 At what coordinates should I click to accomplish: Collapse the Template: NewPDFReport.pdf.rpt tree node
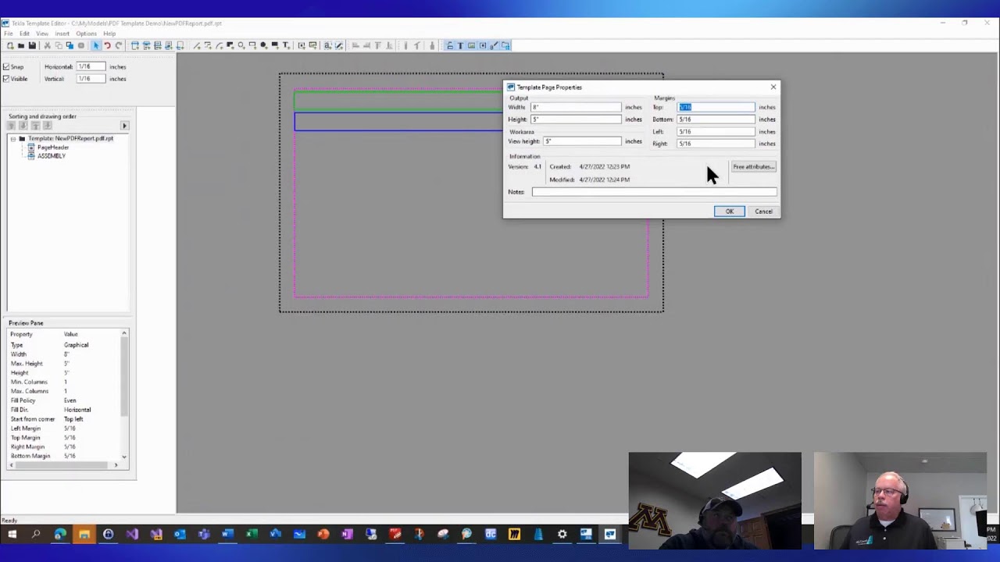(13, 139)
